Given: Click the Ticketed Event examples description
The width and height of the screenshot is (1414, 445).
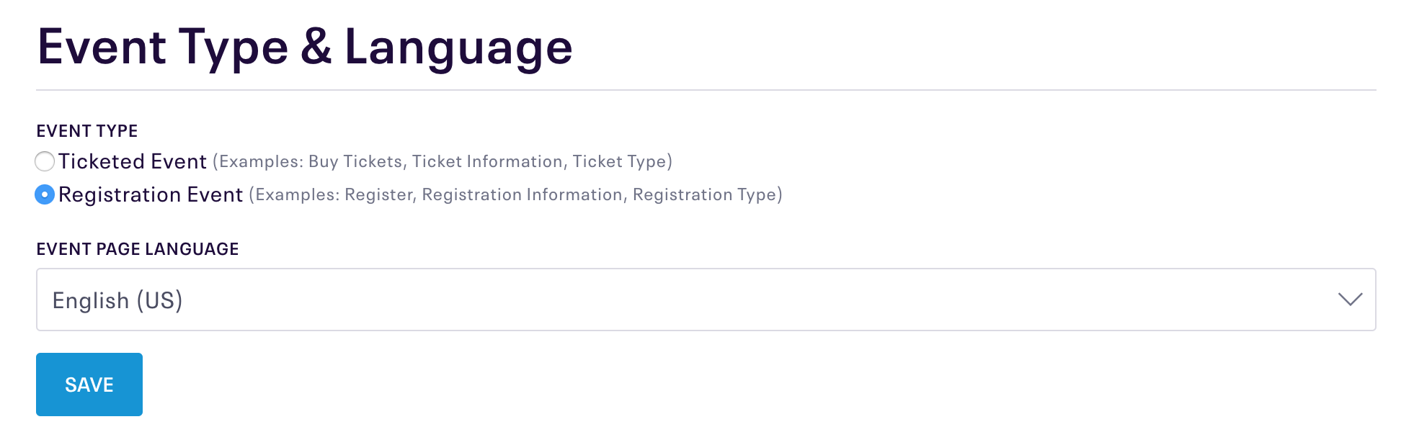Looking at the screenshot, I should (x=443, y=161).
